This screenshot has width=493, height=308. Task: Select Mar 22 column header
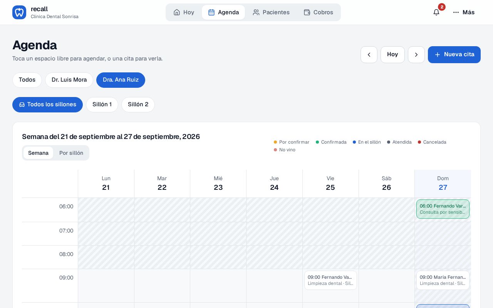(x=162, y=184)
